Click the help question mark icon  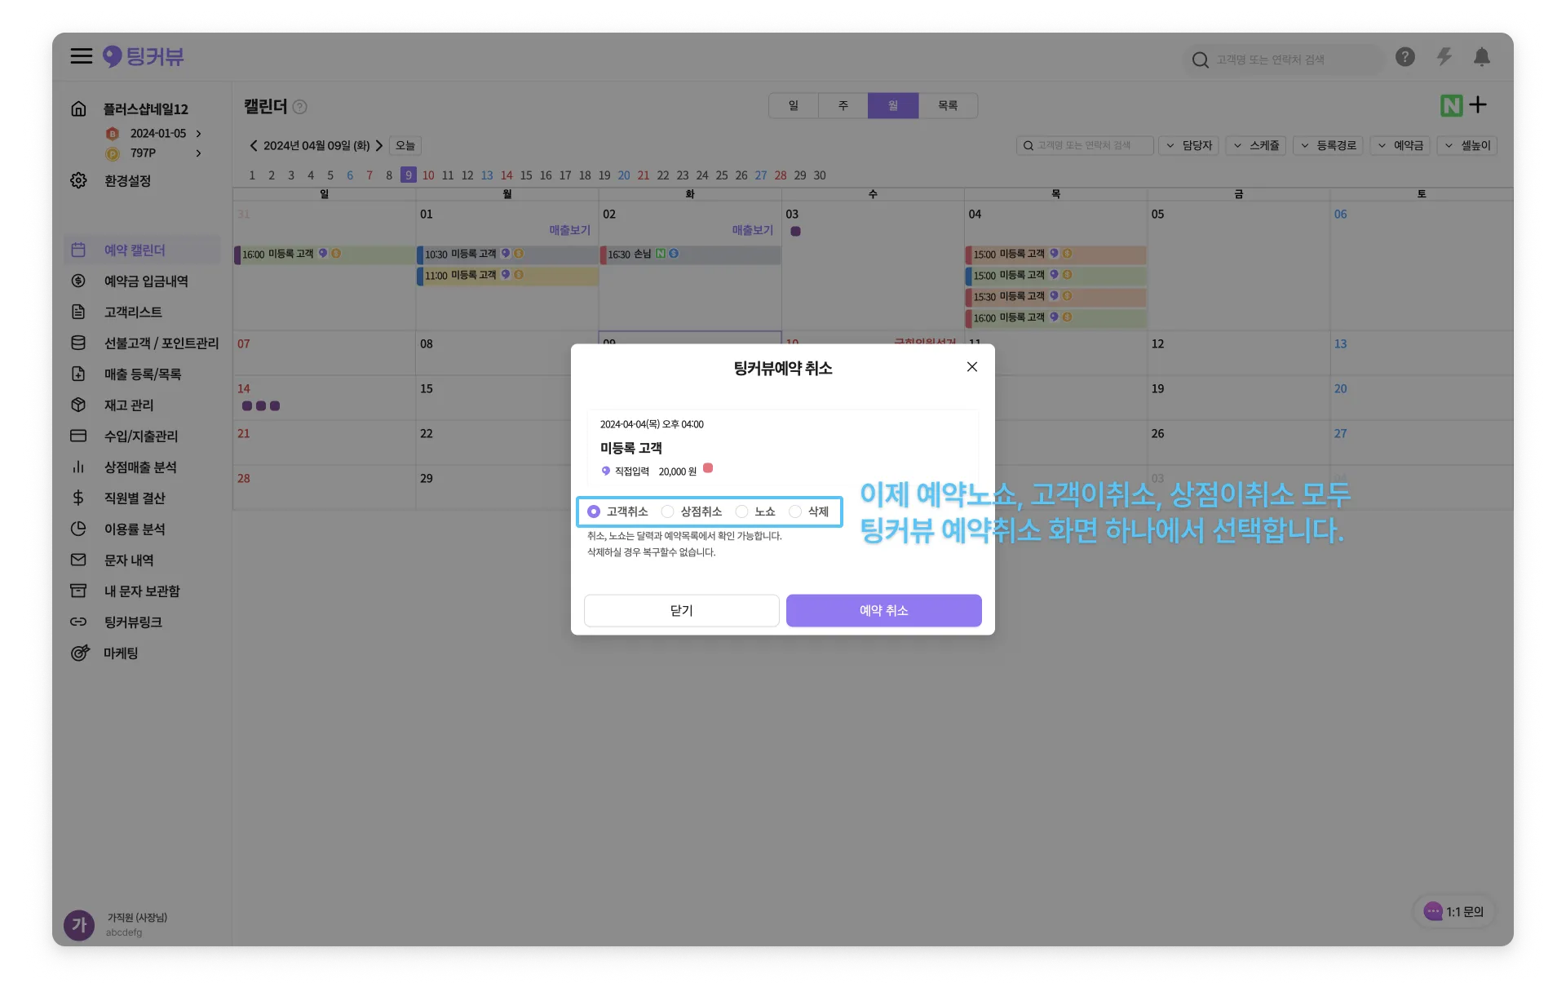[1405, 57]
